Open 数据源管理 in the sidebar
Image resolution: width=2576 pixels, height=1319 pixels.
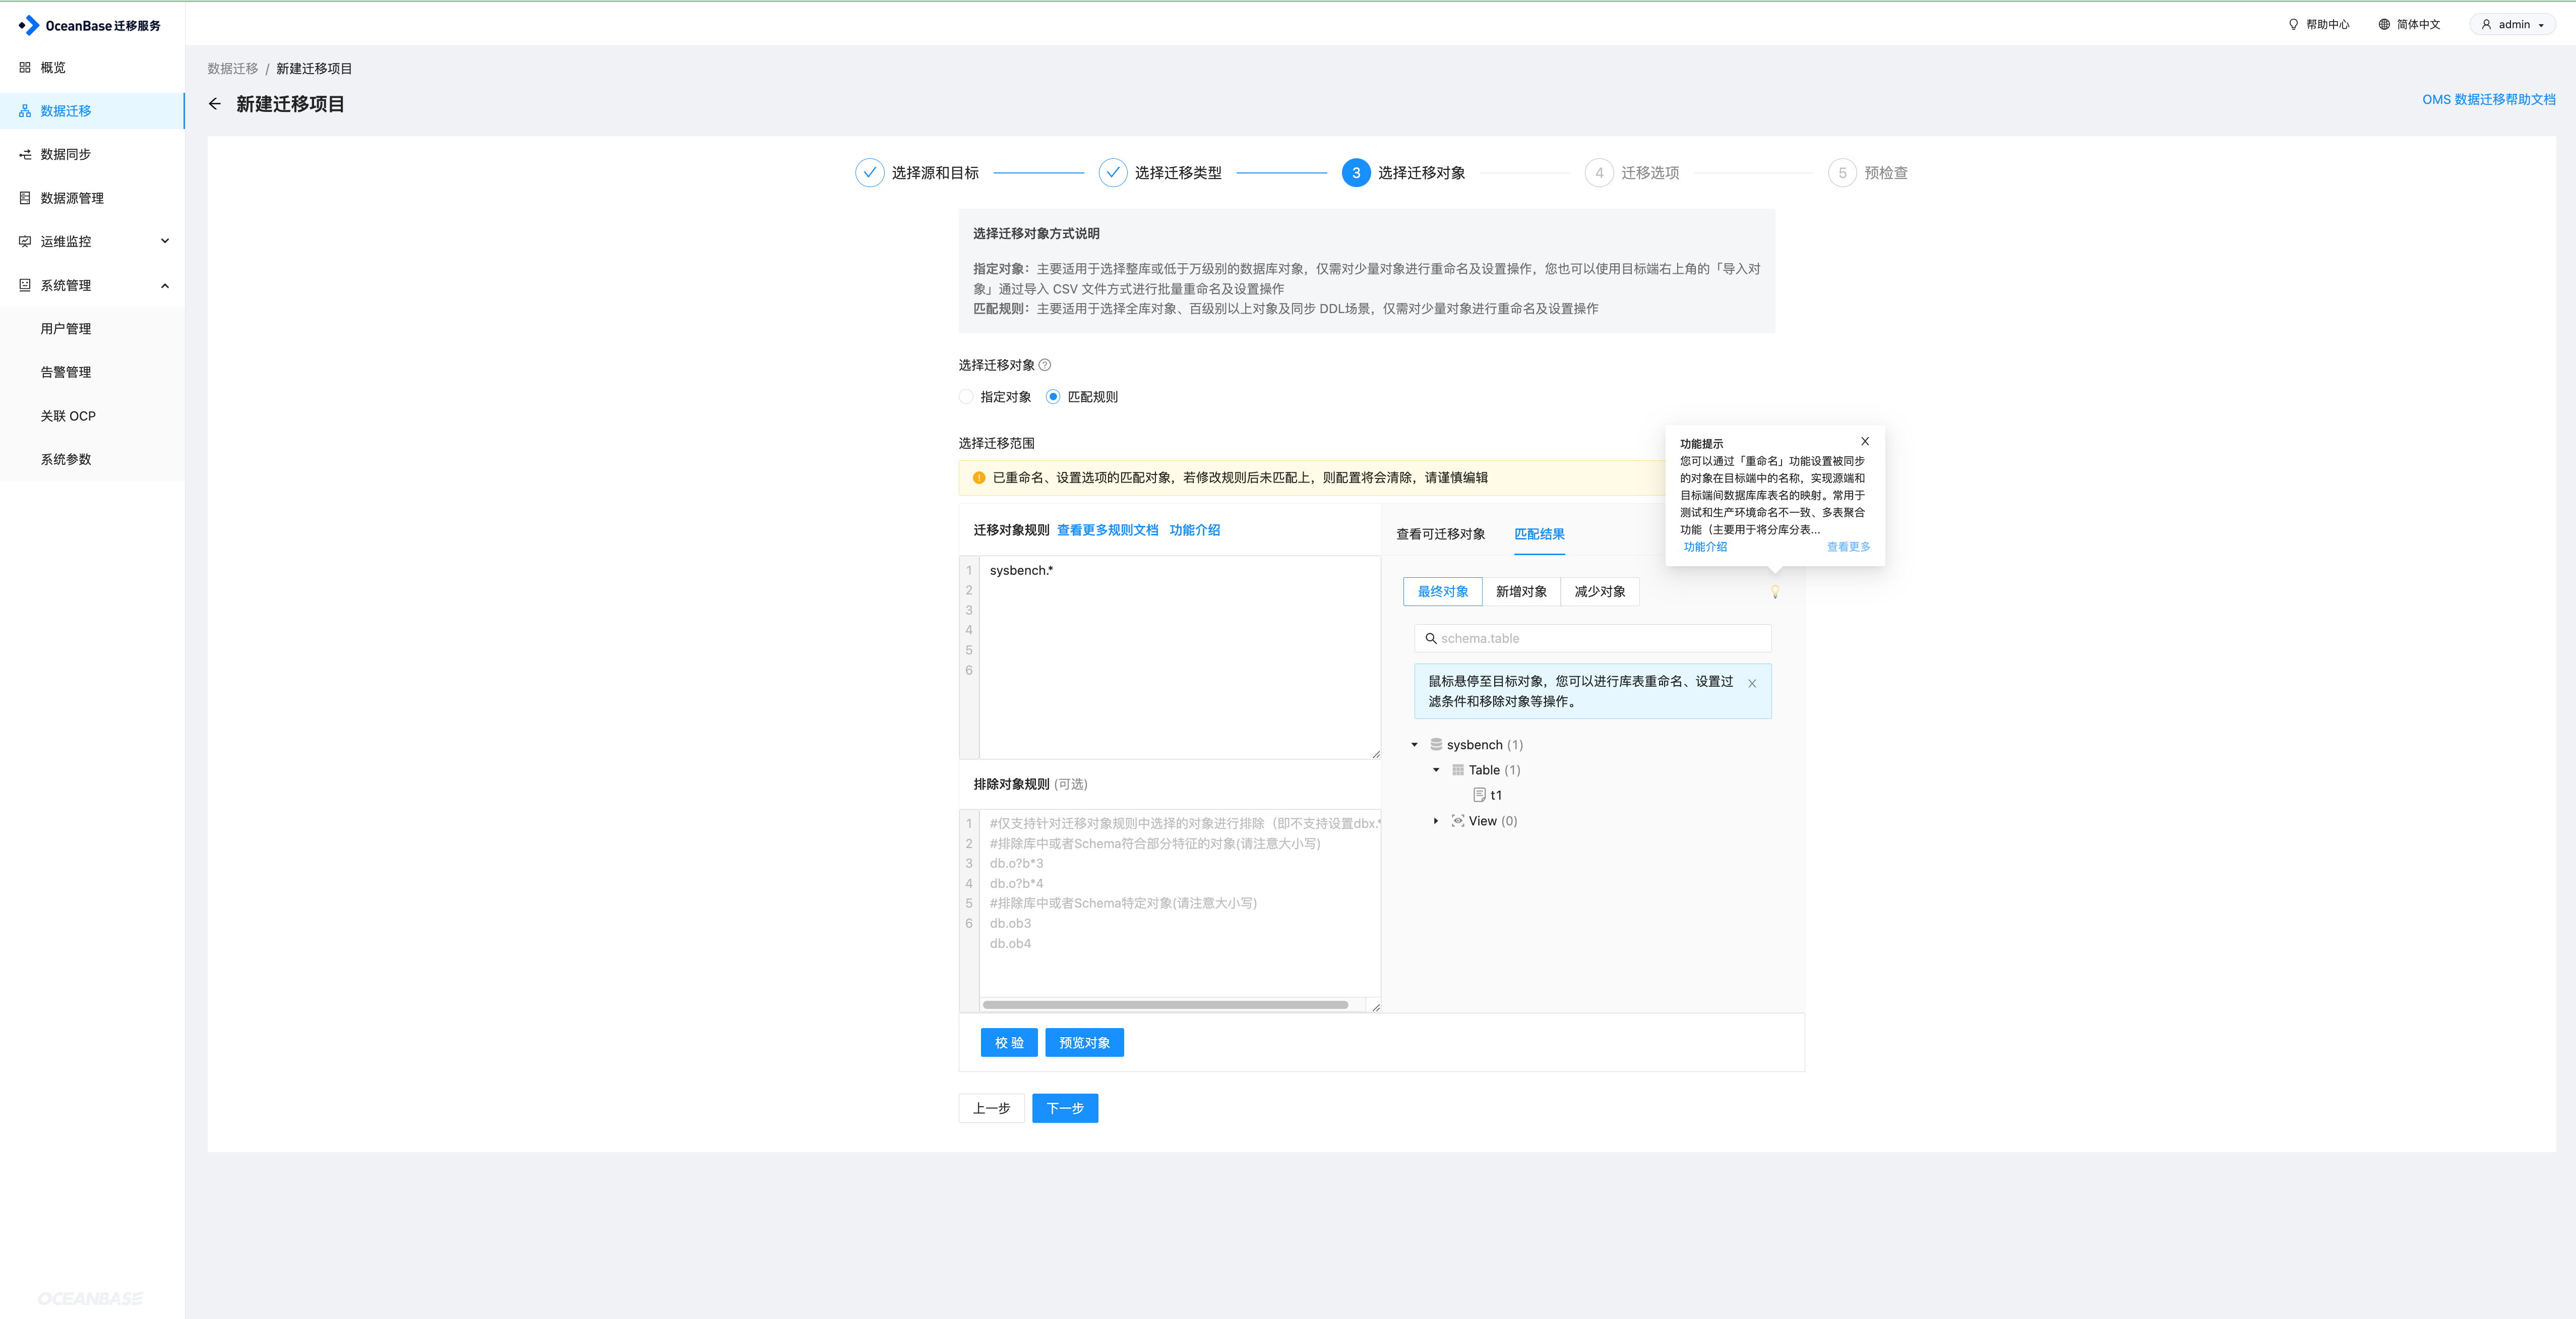(72, 198)
